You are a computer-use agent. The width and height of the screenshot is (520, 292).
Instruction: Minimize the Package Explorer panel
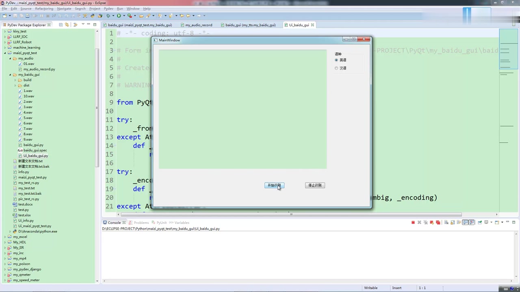pyautogui.click(x=89, y=24)
